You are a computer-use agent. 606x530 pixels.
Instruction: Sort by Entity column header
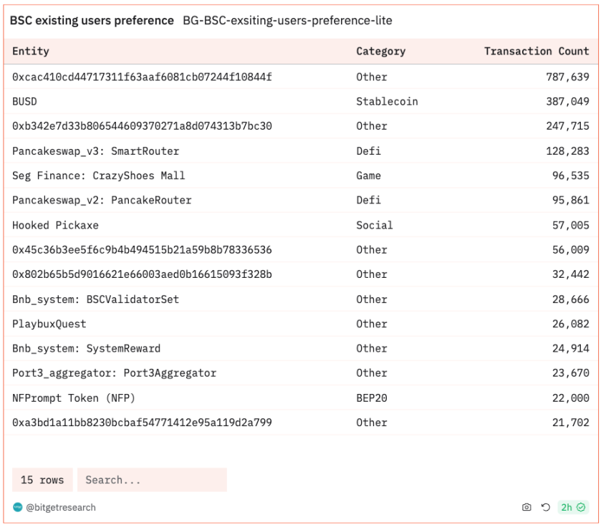click(x=31, y=52)
